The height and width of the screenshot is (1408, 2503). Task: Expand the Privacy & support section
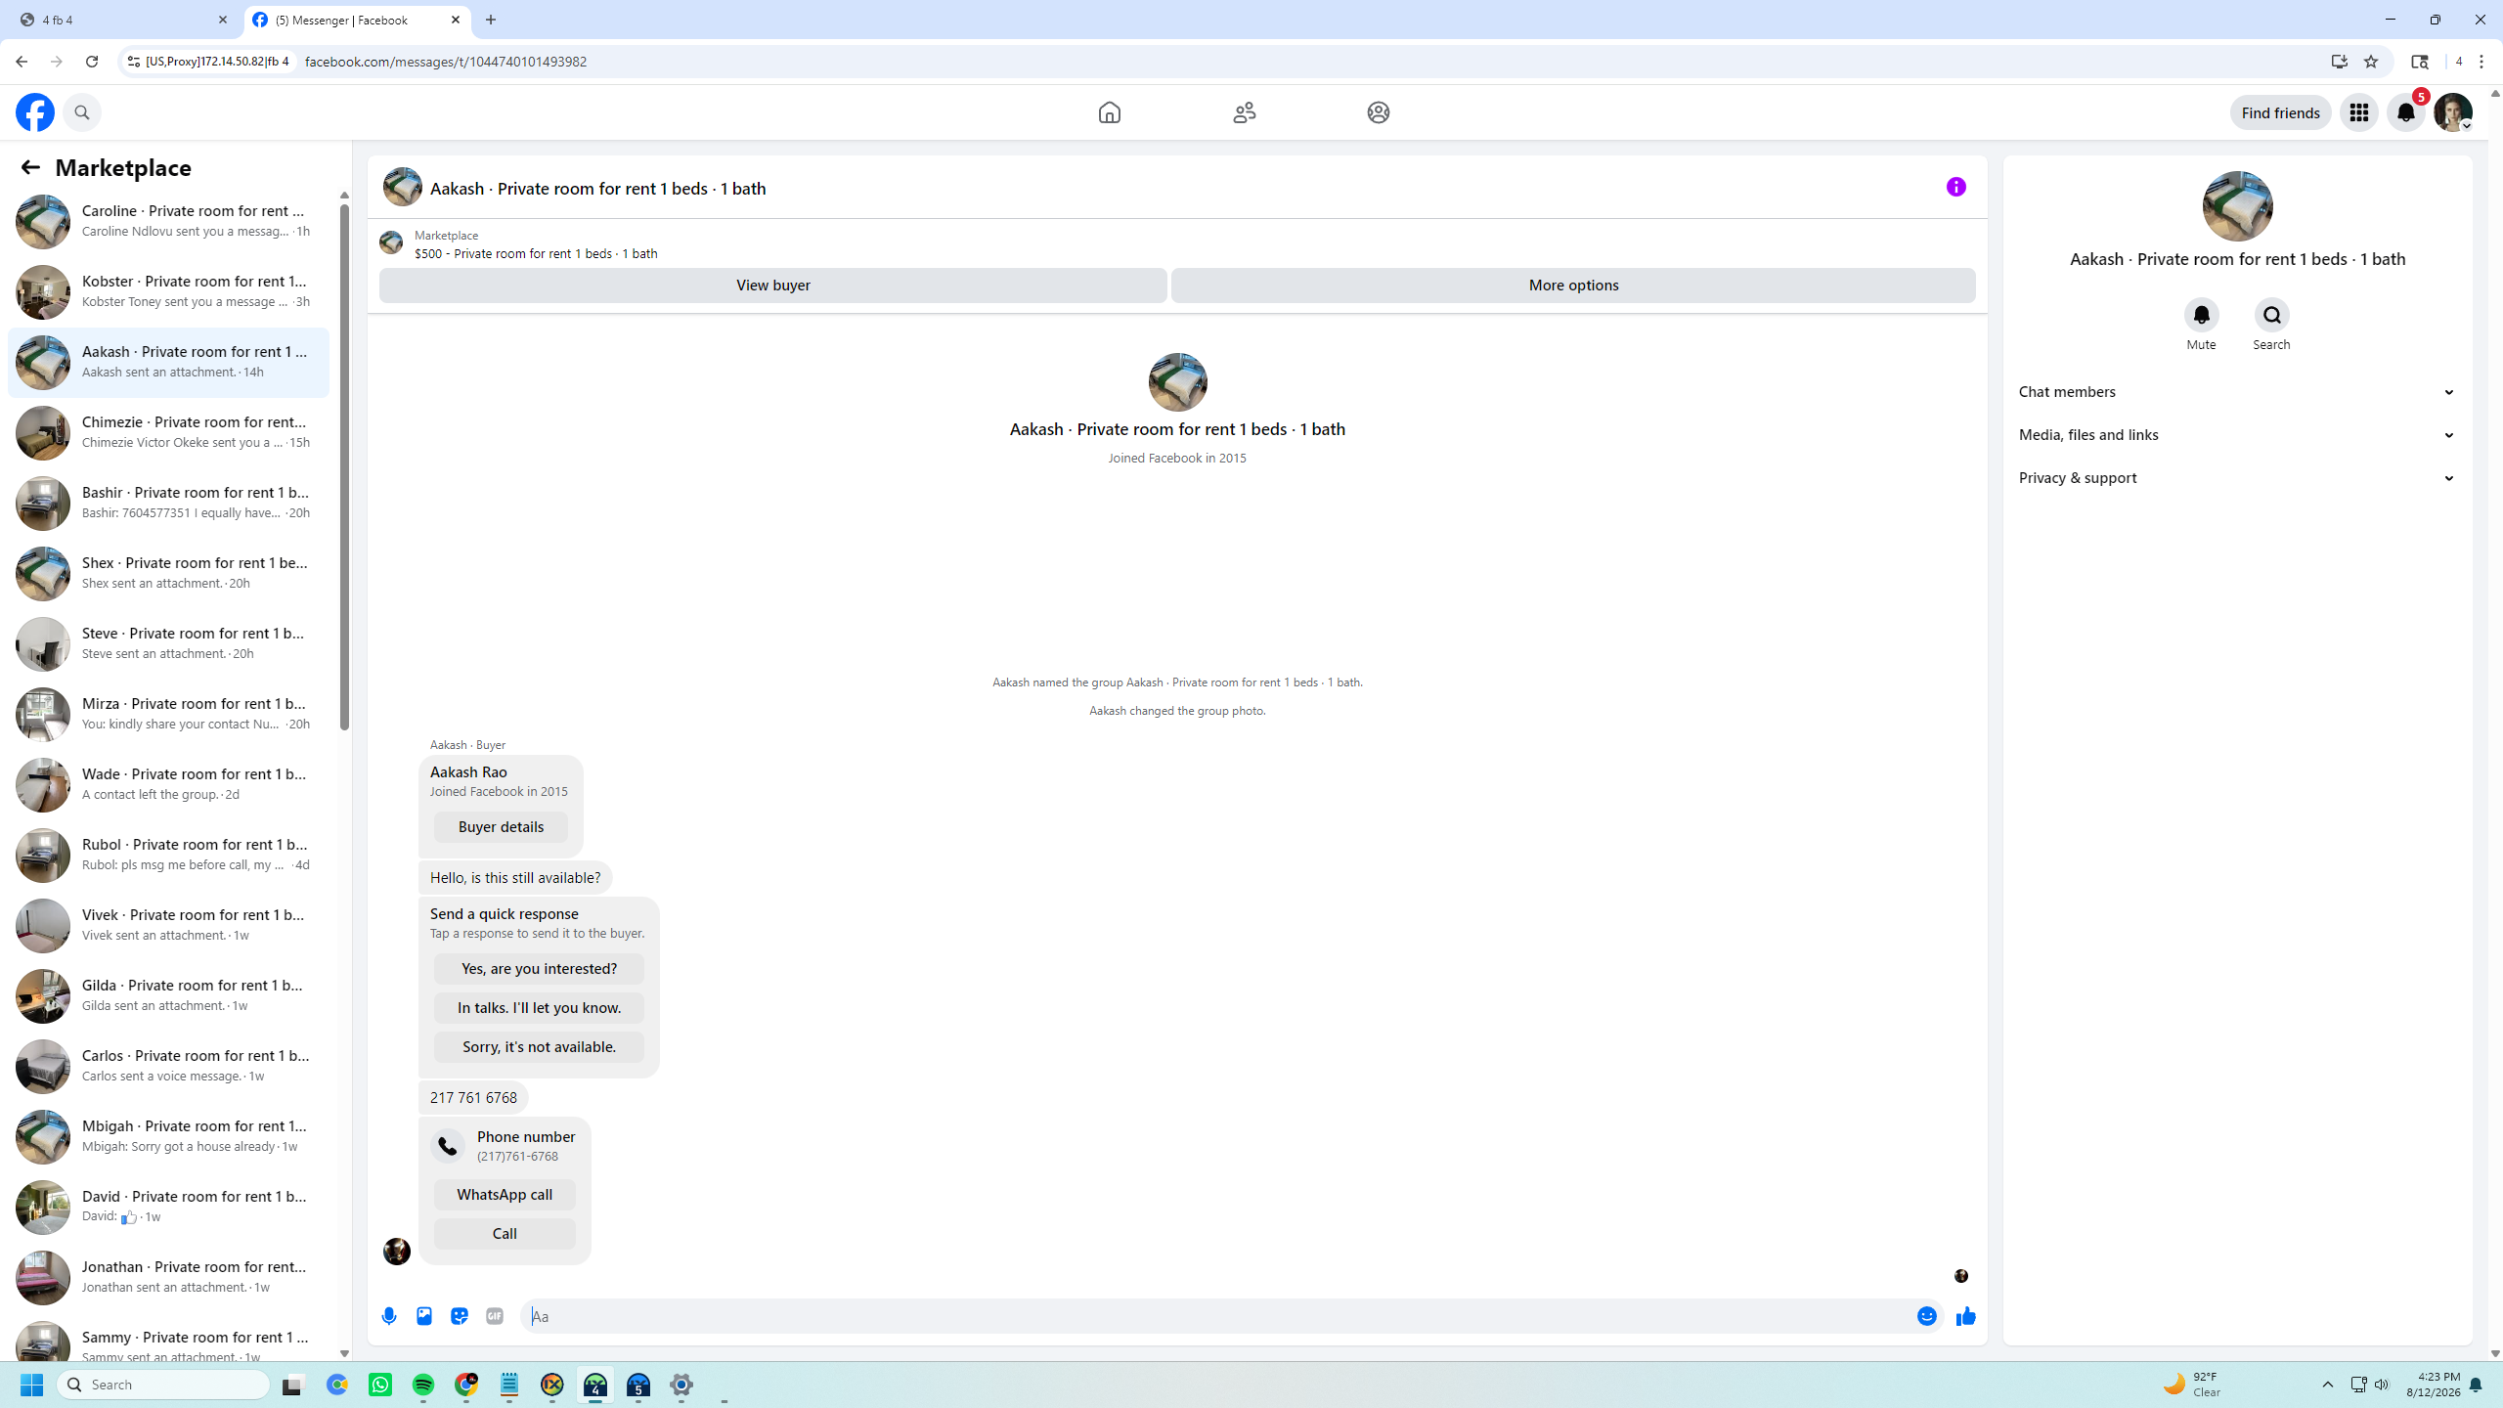coord(2237,478)
